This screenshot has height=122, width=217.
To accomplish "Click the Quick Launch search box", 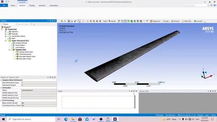I will click(x=196, y=5).
